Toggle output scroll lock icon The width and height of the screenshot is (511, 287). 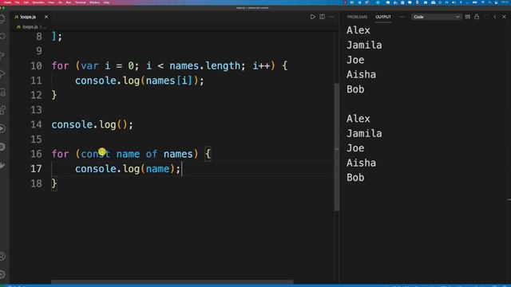(477, 17)
